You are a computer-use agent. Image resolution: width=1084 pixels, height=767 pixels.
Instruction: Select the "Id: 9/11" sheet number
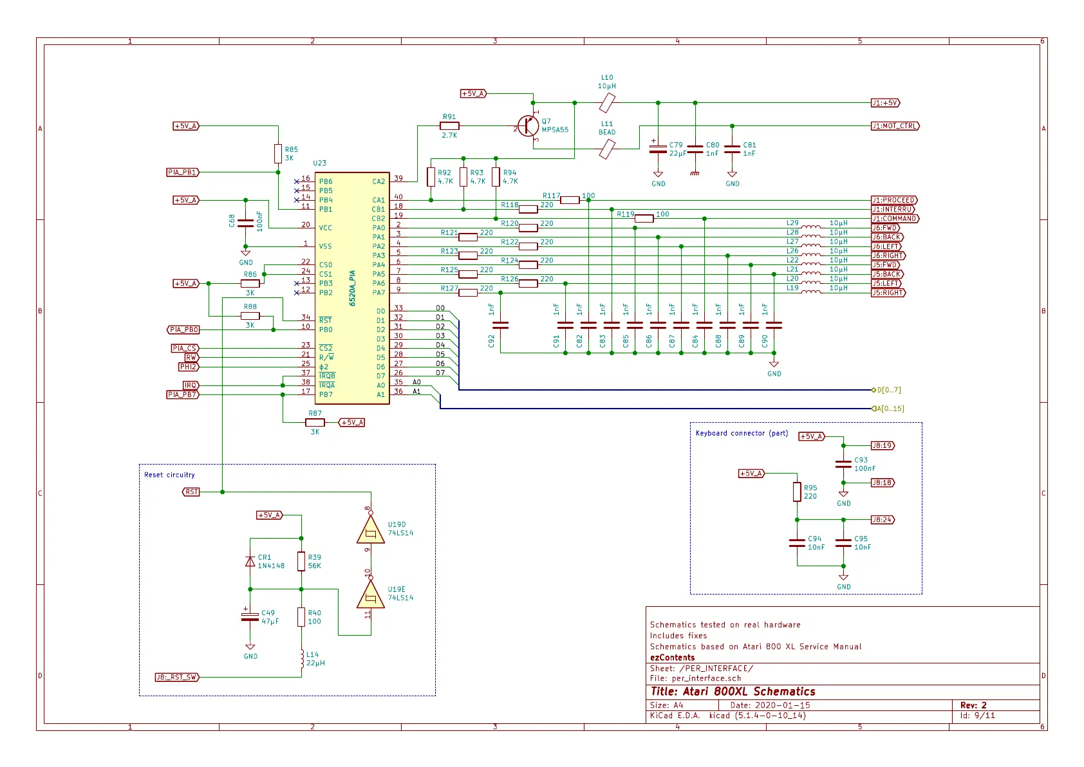[977, 716]
